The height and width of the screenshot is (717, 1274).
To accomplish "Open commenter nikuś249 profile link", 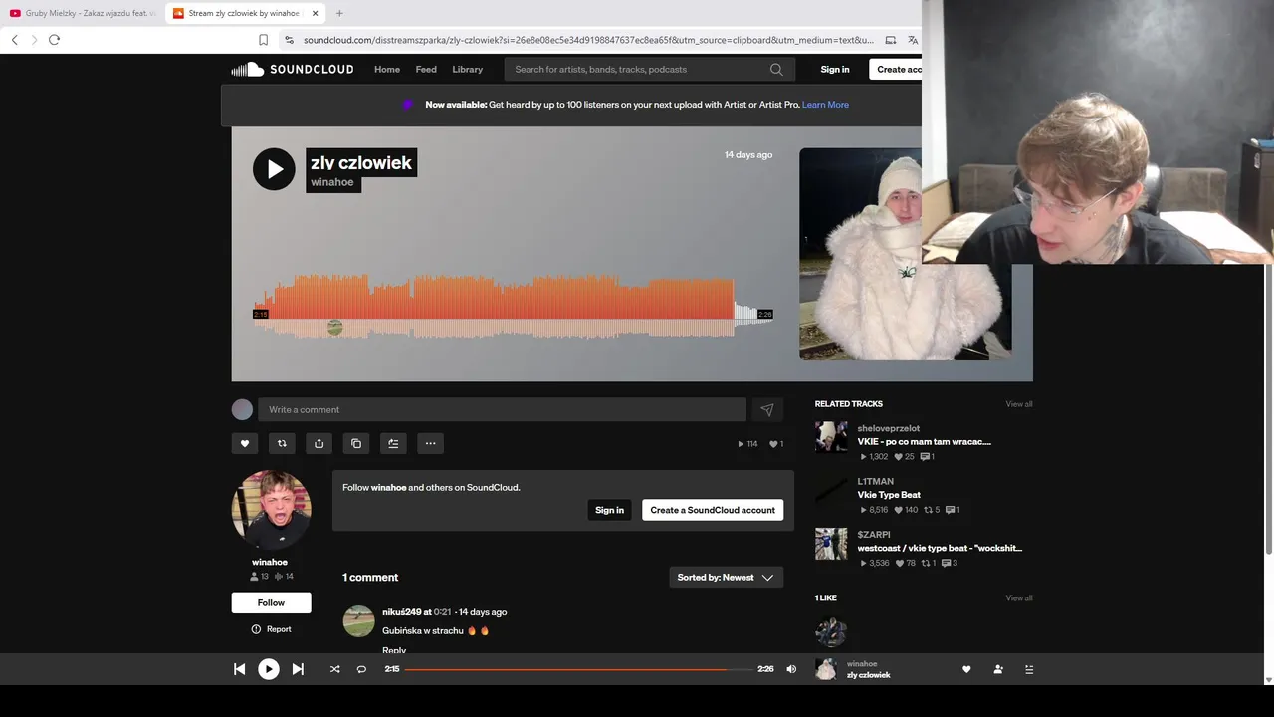I will 401,612.
